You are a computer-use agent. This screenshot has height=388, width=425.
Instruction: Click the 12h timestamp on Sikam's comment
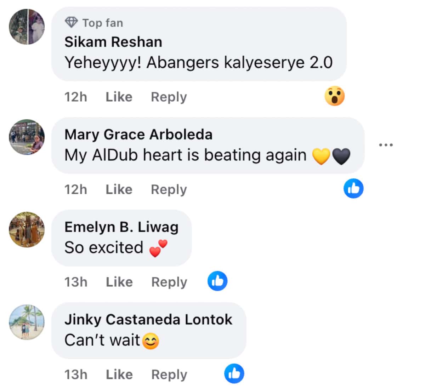76,97
